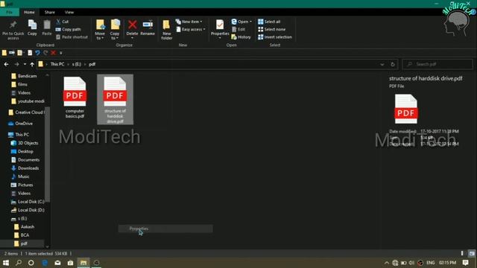
Task: Click Invert selection
Action: click(275, 37)
